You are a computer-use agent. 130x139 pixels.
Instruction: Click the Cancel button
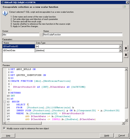tap(122, 136)
